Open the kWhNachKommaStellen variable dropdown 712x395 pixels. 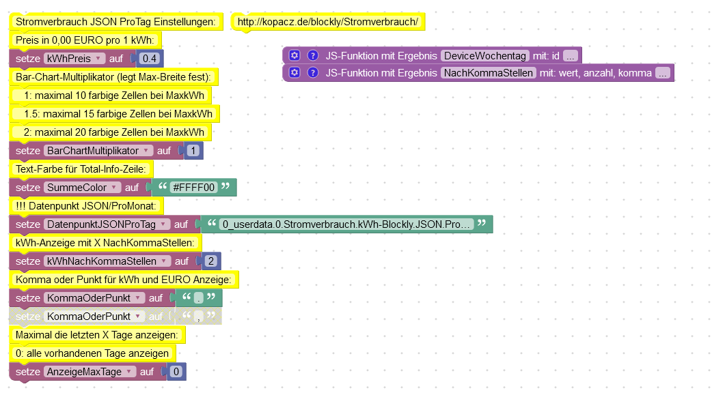pos(164,261)
